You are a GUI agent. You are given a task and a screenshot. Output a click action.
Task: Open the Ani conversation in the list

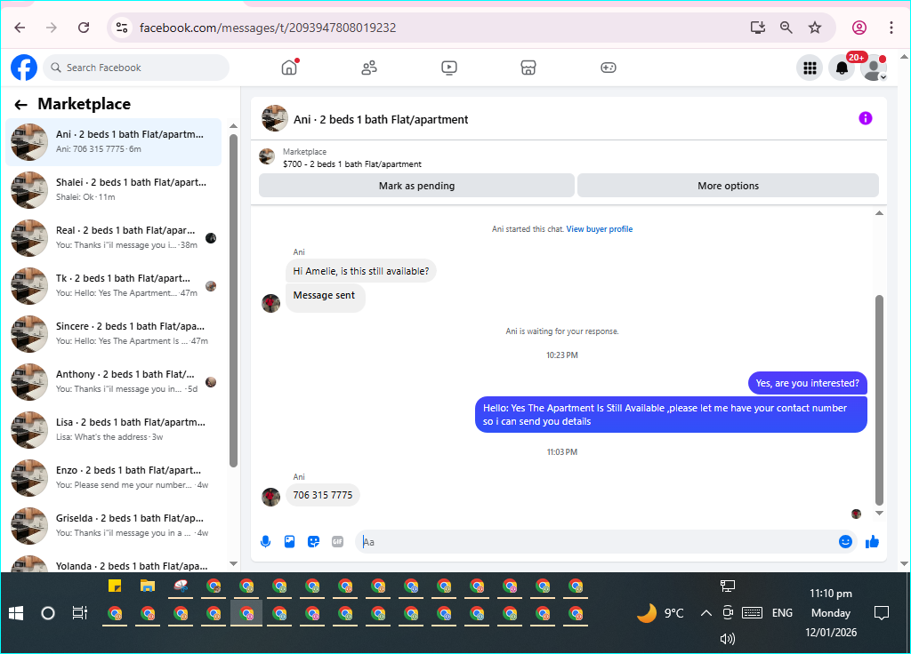(114, 141)
